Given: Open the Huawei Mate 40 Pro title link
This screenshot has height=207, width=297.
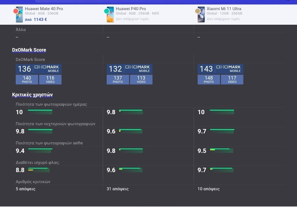Looking at the screenshot, I should click(44, 9).
